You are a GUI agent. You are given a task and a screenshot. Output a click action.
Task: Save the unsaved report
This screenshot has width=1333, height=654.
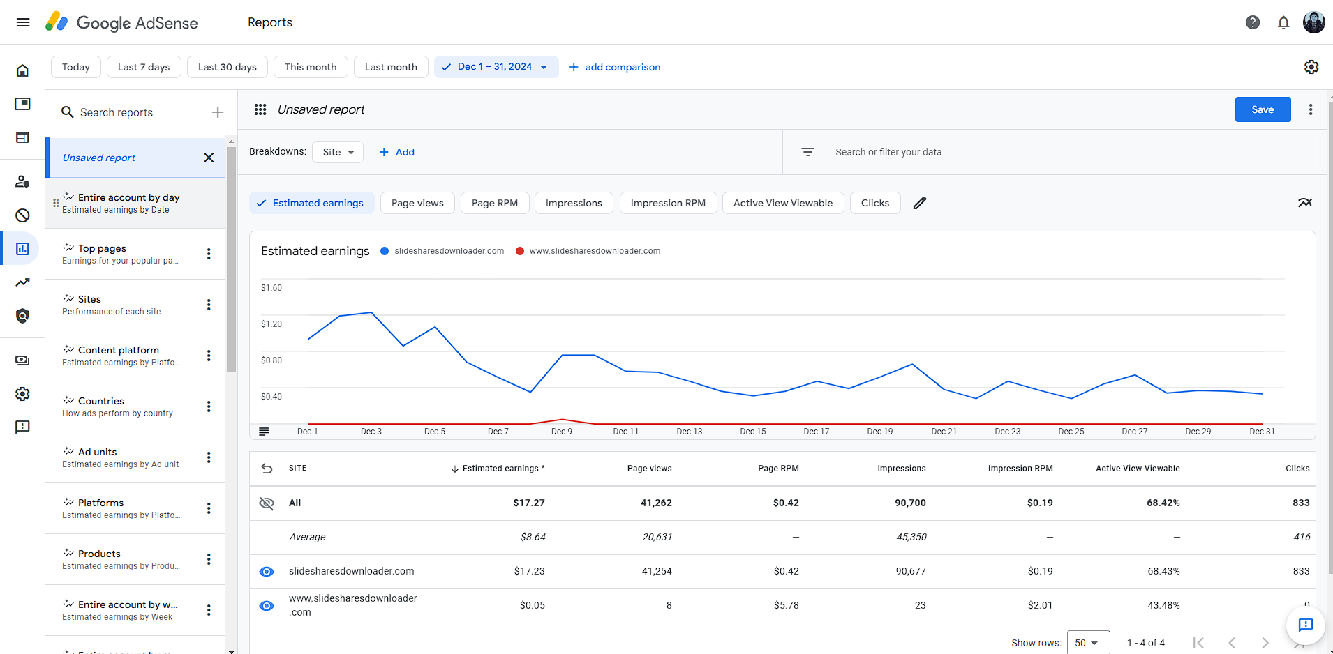coord(1263,109)
